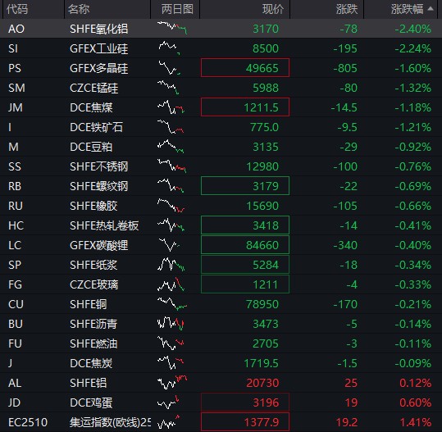Image resolution: width=442 pixels, height=432 pixels.
Task: Open the AO two-day sparkline chart
Action: [172, 28]
